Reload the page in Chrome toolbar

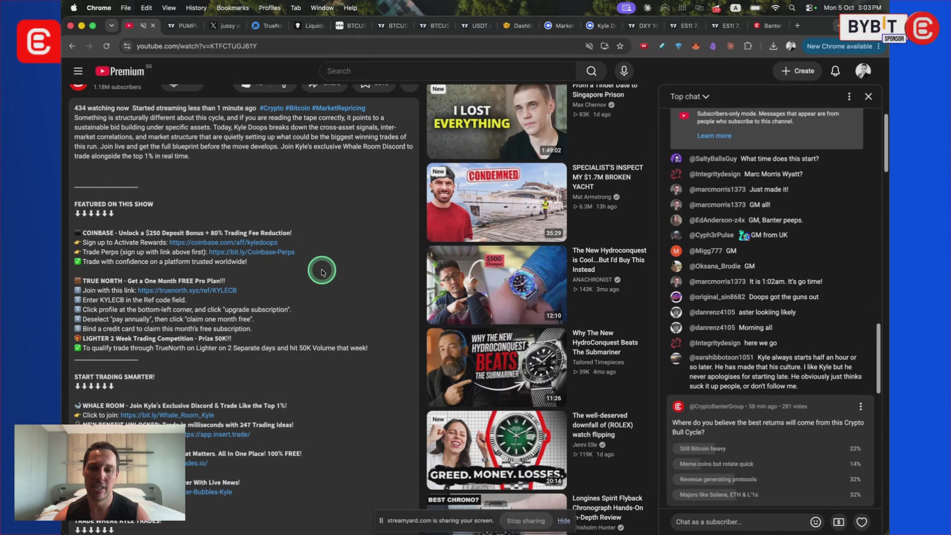pos(106,46)
